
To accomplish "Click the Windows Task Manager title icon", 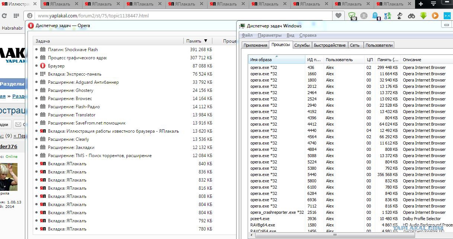I will tap(242, 26).
